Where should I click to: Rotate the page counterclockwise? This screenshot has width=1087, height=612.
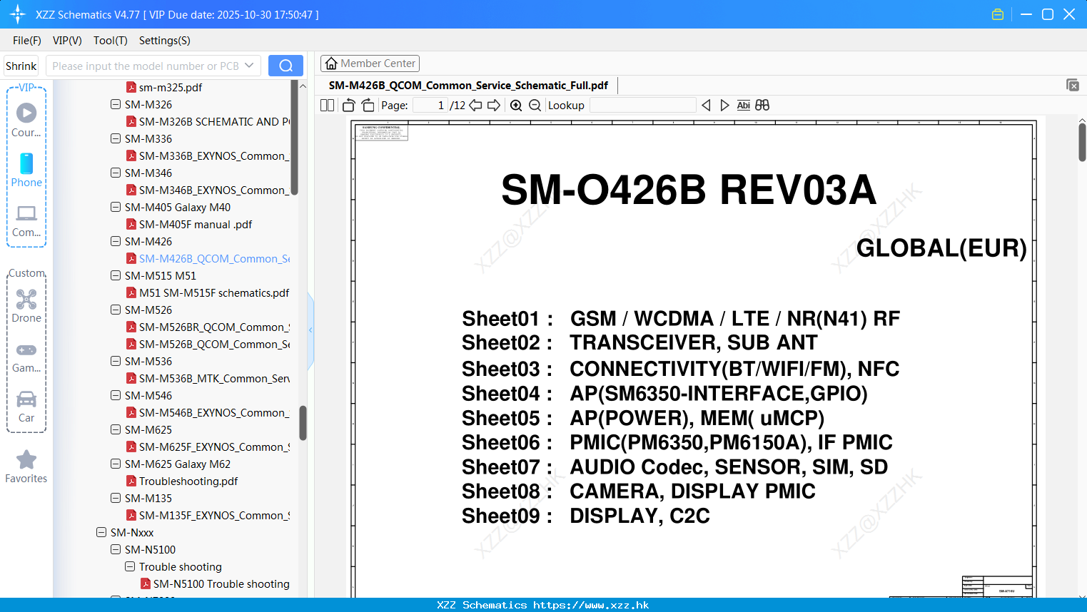(349, 106)
